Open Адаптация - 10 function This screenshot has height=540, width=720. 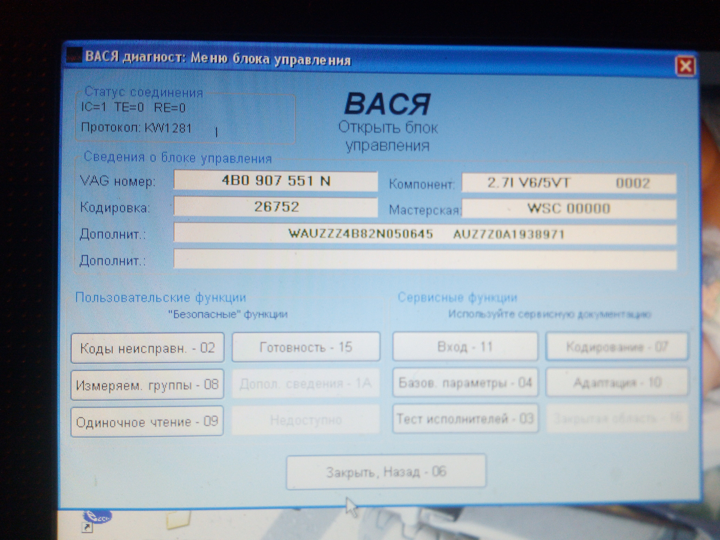click(617, 382)
